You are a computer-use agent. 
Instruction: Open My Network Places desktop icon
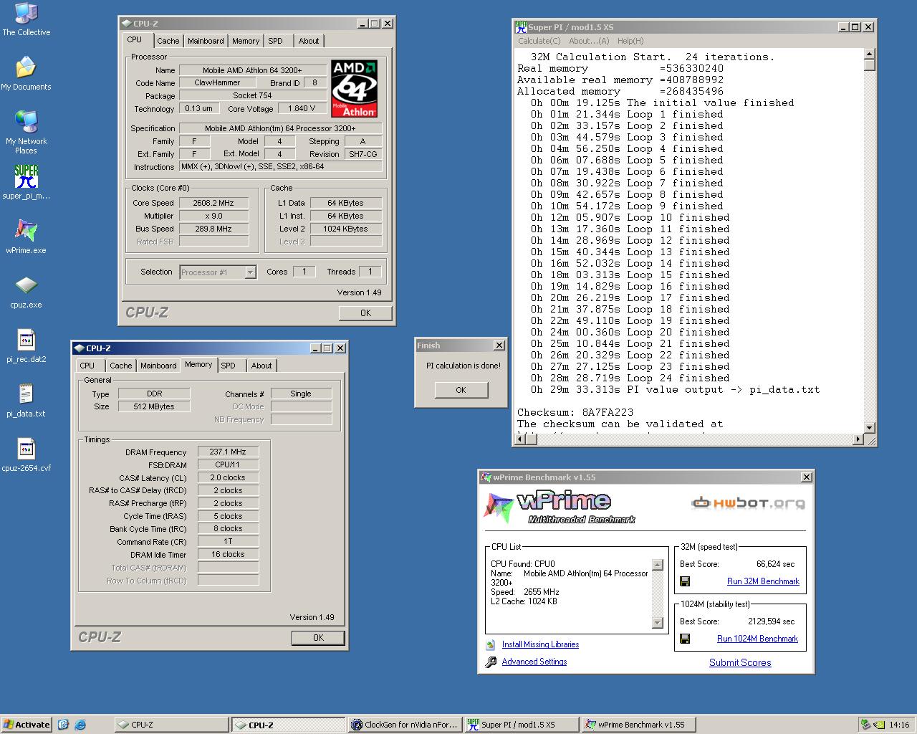coord(26,132)
